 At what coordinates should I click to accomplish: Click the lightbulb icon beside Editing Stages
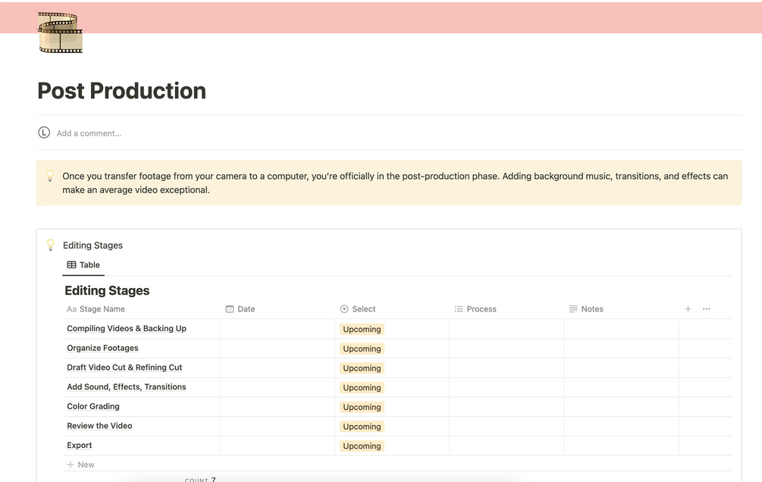tap(51, 246)
